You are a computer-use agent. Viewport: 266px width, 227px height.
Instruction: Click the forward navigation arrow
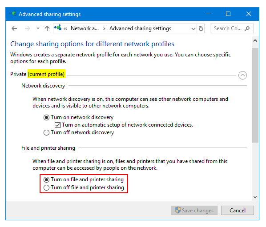(x=27, y=28)
